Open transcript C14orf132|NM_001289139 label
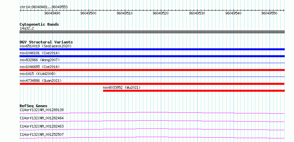The height and width of the screenshot is (142, 294). 42,110
